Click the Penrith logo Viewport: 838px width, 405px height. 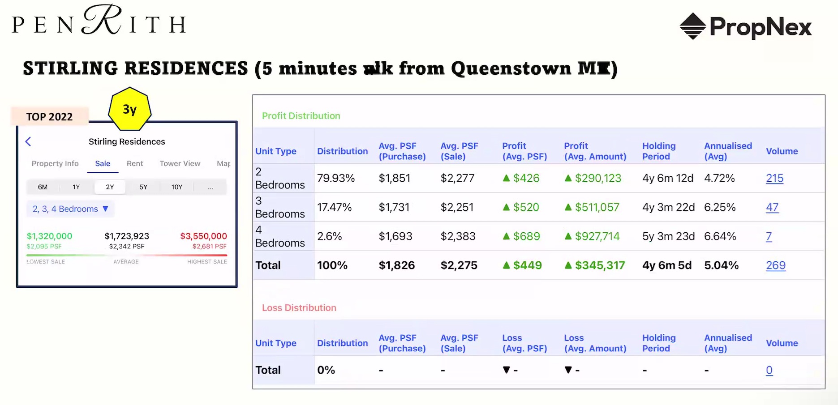point(99,21)
